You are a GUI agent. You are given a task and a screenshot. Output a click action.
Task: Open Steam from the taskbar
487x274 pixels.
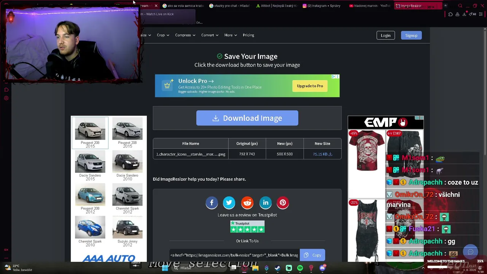pyautogui.click(x=278, y=268)
